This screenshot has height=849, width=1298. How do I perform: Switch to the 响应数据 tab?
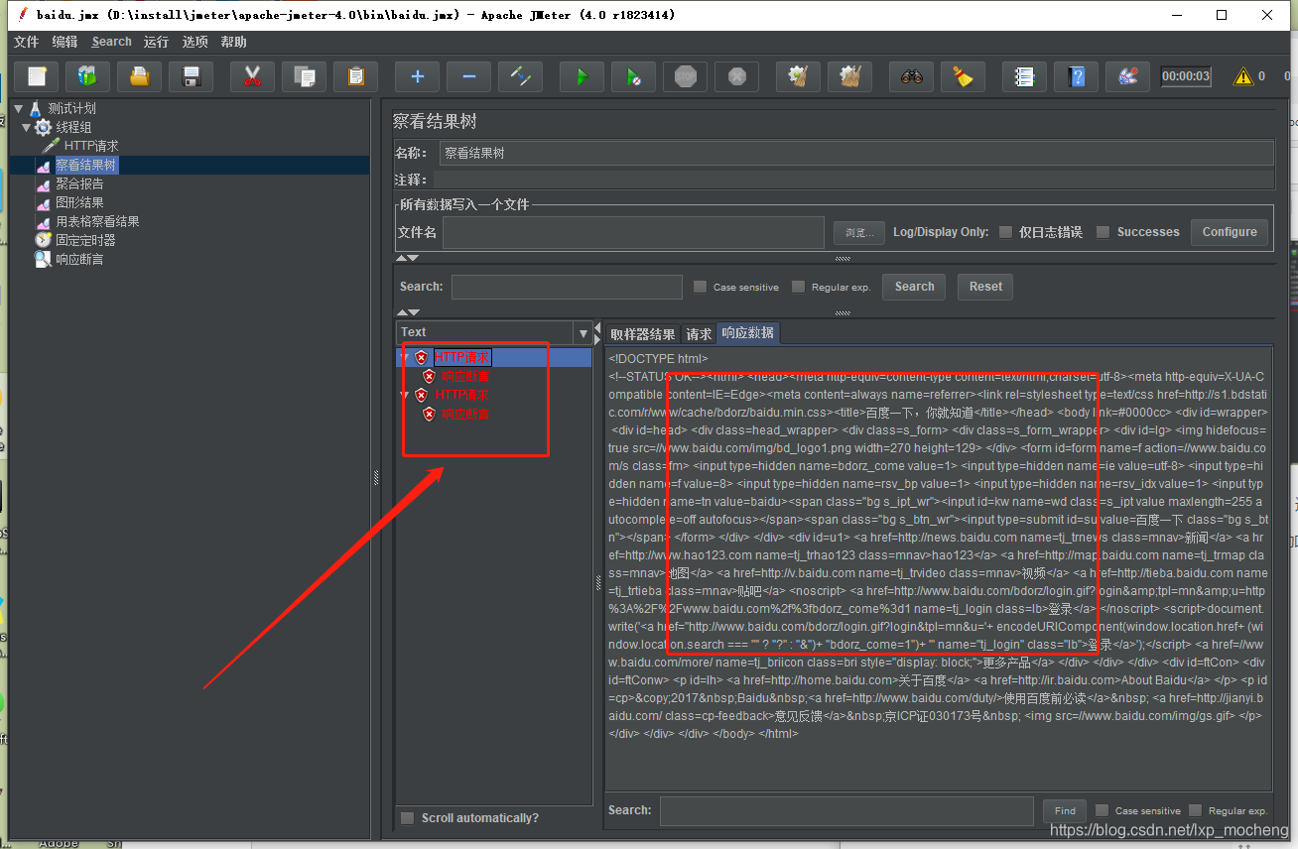pos(747,333)
